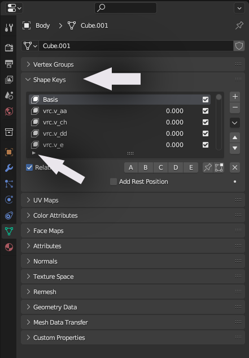Image resolution: width=249 pixels, height=358 pixels.
Task: Open the Physics properties tab
Action: (9, 200)
